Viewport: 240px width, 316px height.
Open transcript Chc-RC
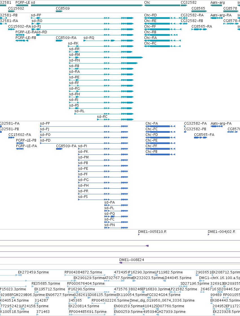click(150, 43)
